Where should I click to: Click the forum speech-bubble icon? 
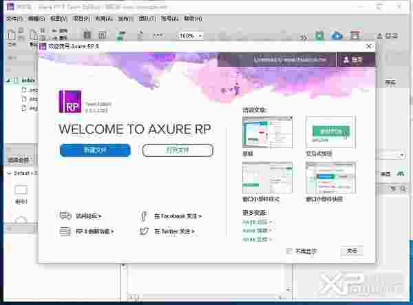pos(65,215)
